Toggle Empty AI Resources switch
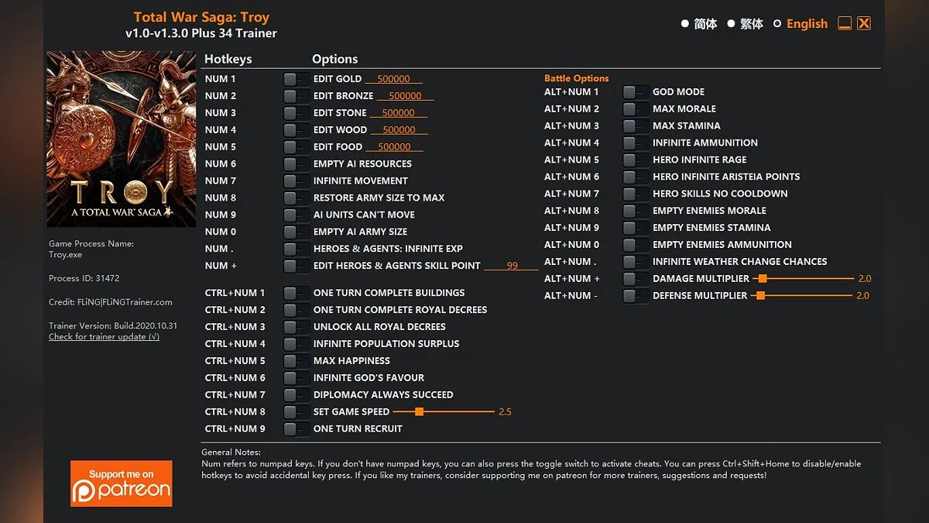 [x=297, y=163]
